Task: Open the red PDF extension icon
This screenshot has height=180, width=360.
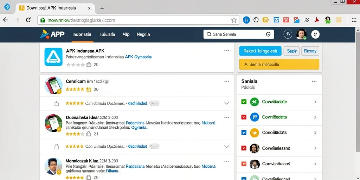Action: (x=317, y=20)
